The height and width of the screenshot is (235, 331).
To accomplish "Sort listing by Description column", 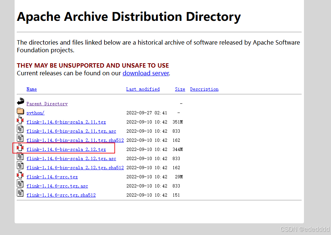I will click(204, 89).
